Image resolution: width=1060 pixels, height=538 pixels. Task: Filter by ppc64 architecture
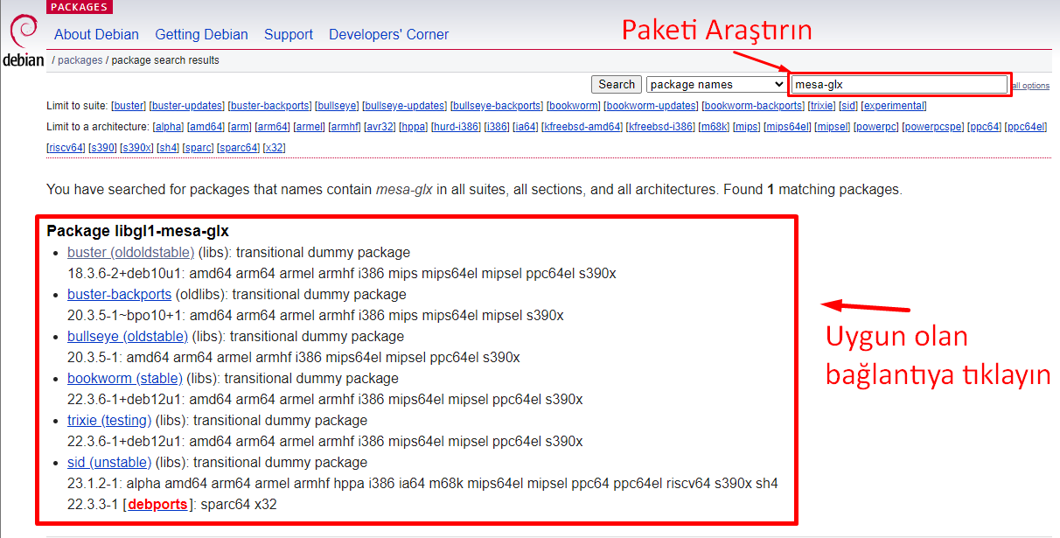(986, 127)
